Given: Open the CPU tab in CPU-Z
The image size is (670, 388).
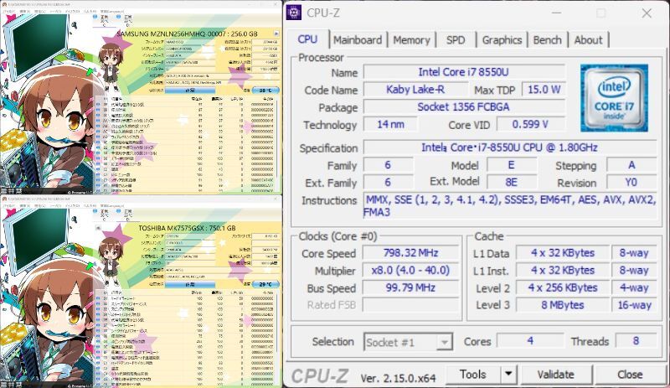Looking at the screenshot, I should 308,39.
